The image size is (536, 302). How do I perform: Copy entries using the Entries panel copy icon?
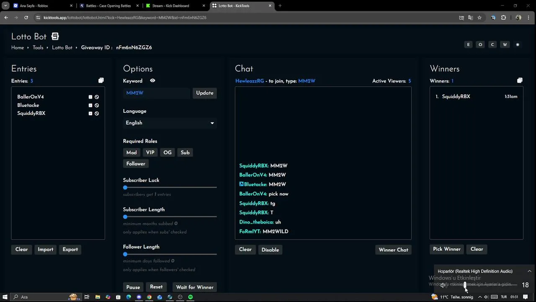[101, 81]
